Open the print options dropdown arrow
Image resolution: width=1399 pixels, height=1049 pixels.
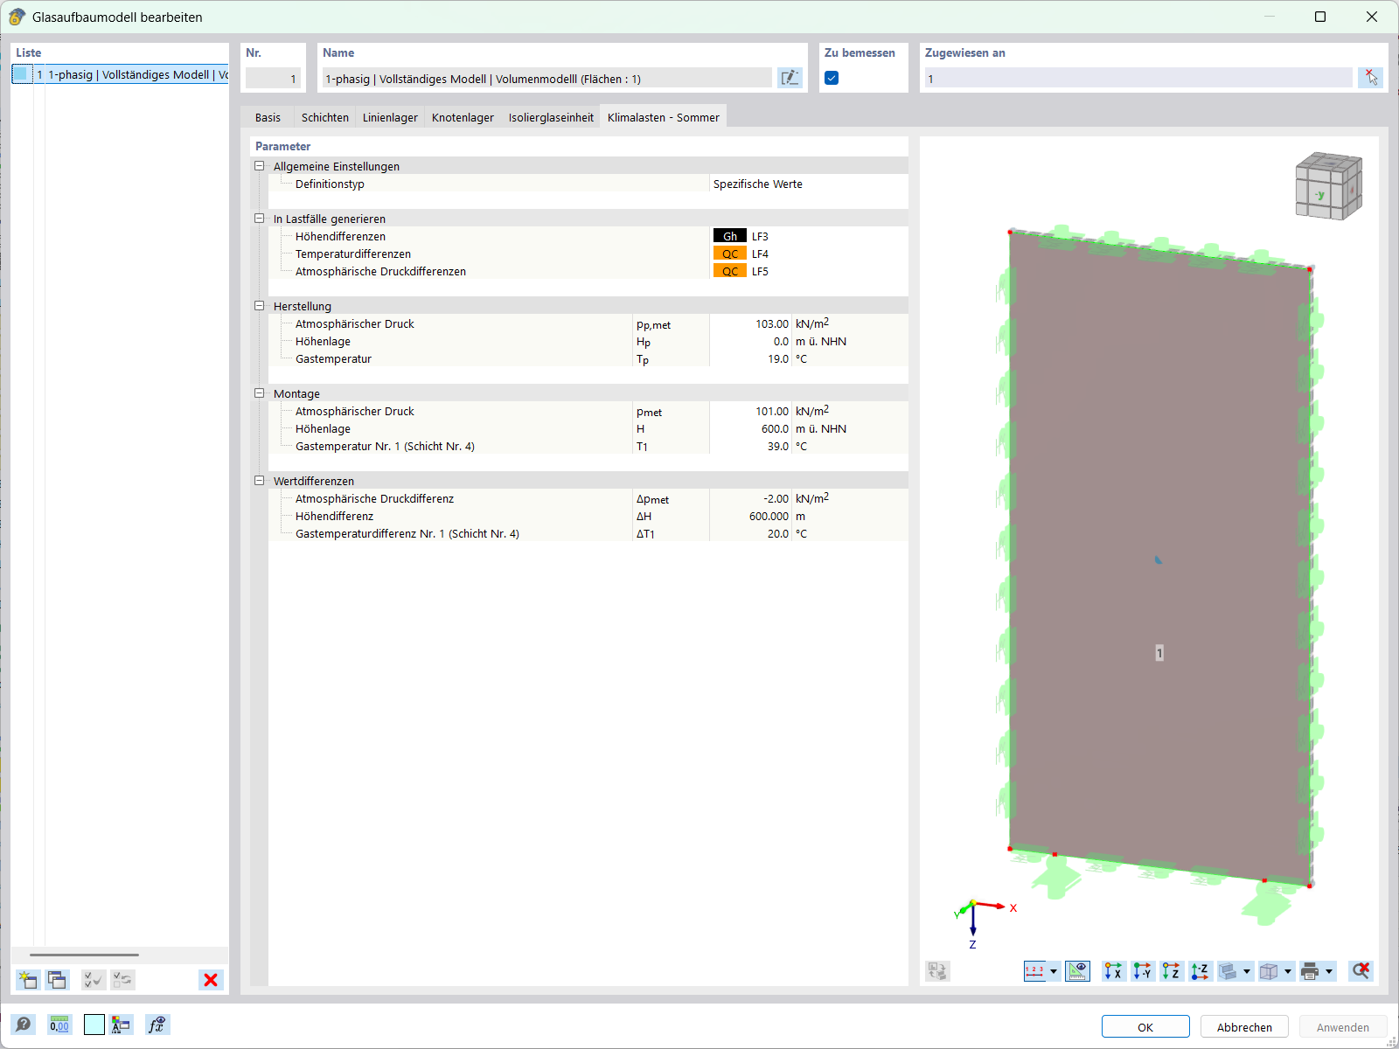pyautogui.click(x=1329, y=971)
